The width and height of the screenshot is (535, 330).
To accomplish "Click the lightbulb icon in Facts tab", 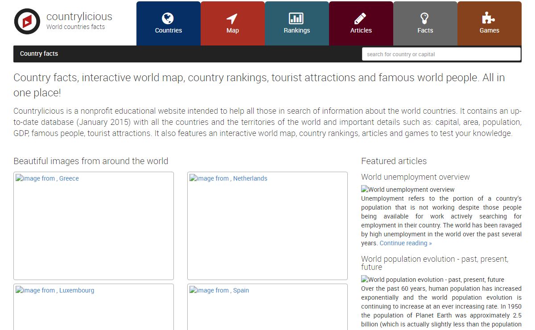I will click(425, 18).
